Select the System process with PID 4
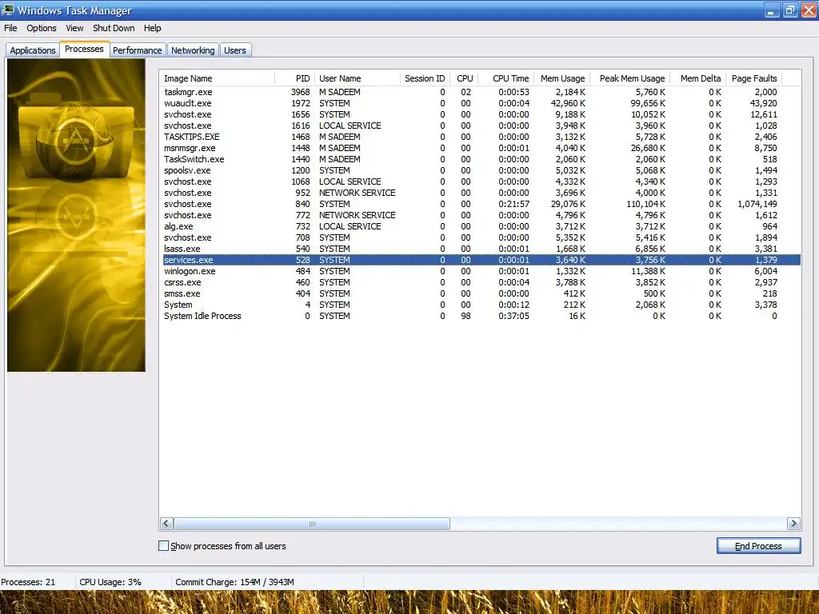The width and height of the screenshot is (819, 614). click(x=481, y=305)
